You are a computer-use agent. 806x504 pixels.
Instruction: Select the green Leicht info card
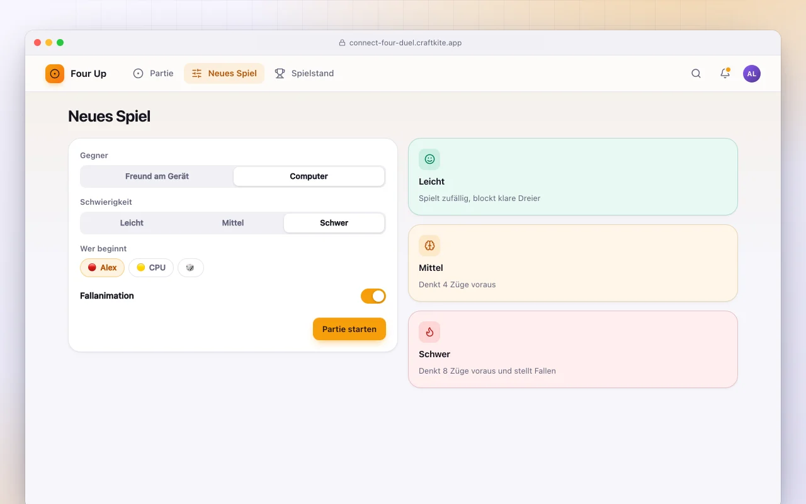[573, 177]
